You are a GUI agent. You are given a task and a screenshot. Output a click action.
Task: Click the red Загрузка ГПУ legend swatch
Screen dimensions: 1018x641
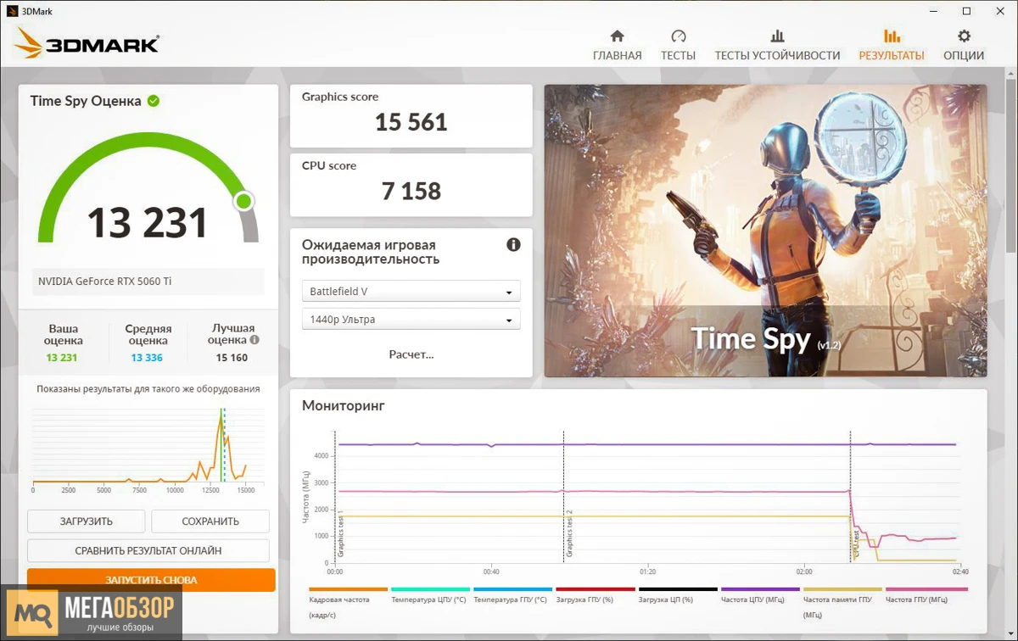596,589
